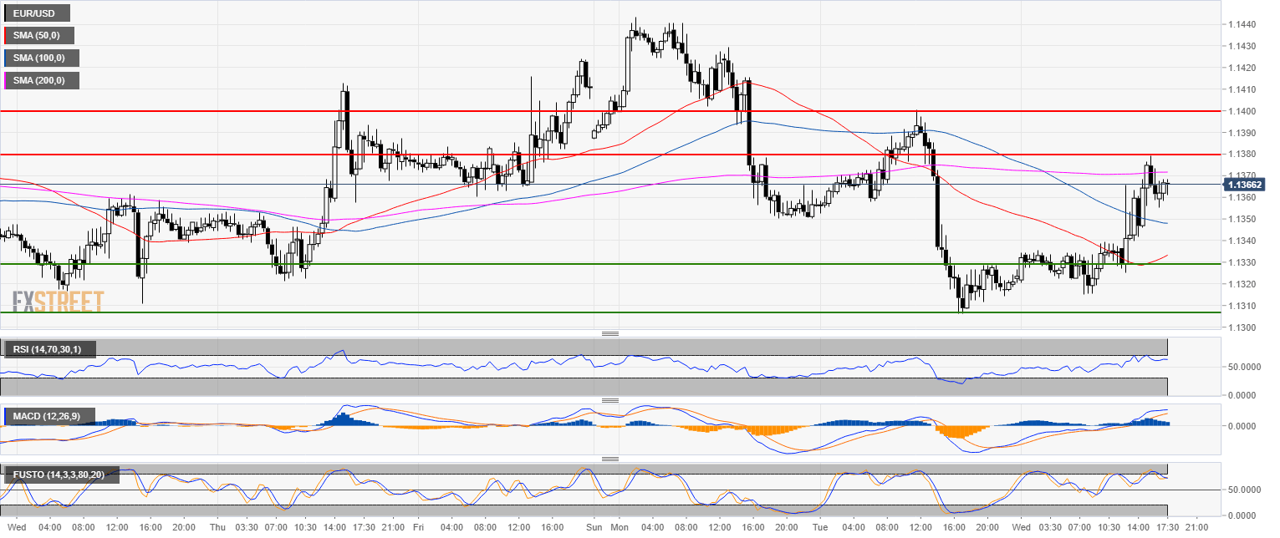Image resolution: width=1280 pixels, height=538 pixels.
Task: Click the red SMA 50 color swatch
Action: 6,35
